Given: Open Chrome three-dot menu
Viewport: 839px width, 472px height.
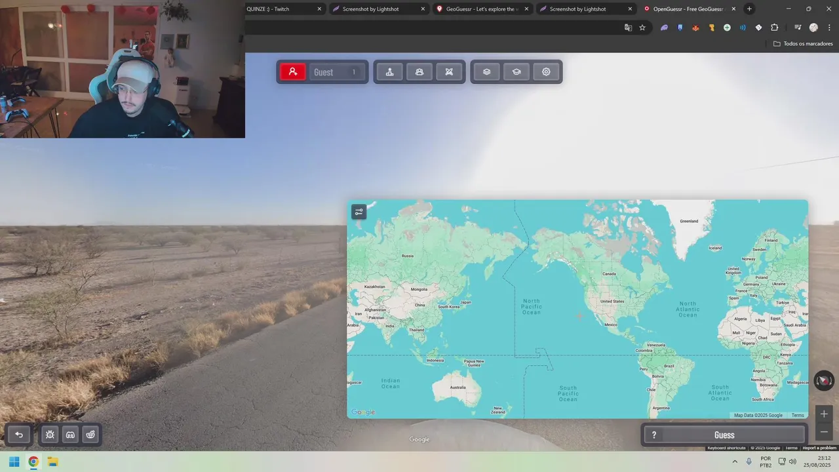Looking at the screenshot, I should 829,28.
